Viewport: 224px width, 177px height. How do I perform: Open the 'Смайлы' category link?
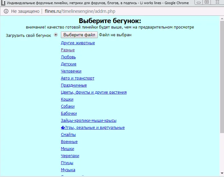click(68, 135)
